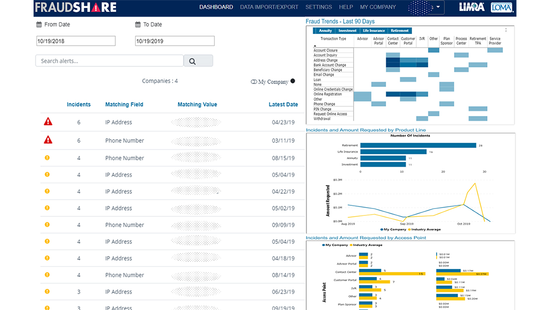Sort alerts by the Matching Field header
The width and height of the screenshot is (551, 310).
[124, 105]
